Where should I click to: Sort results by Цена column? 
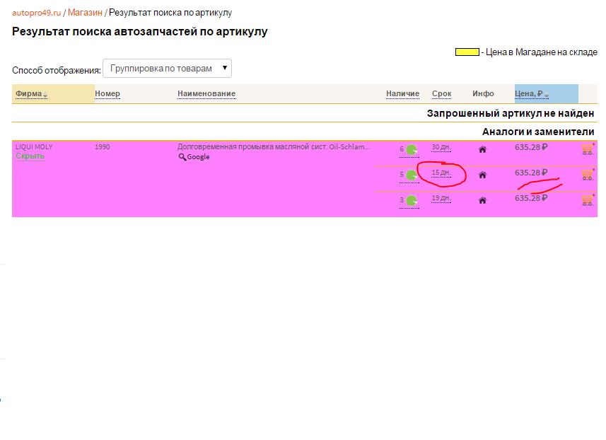point(530,94)
